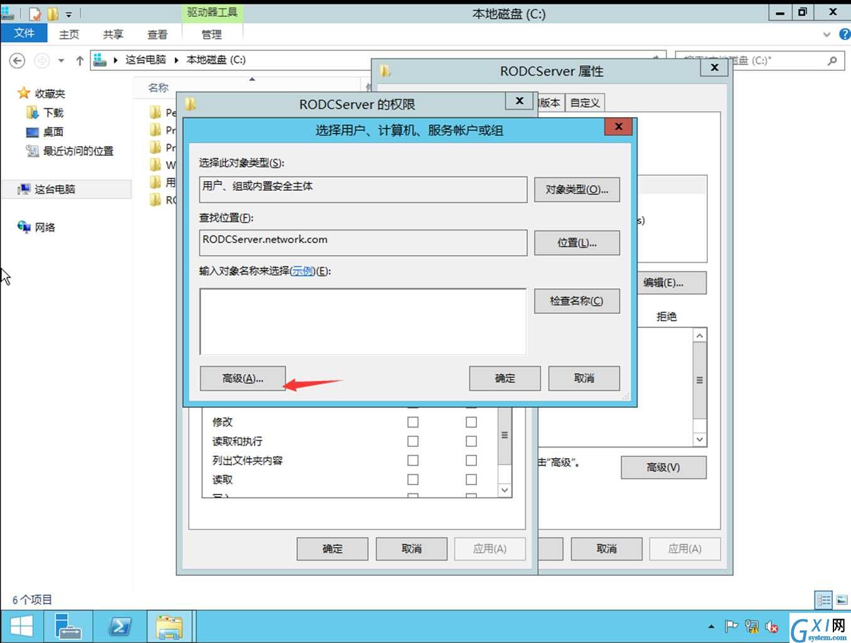Tick the Deny checkbox for 读取
The height and width of the screenshot is (643, 851).
coord(471,479)
